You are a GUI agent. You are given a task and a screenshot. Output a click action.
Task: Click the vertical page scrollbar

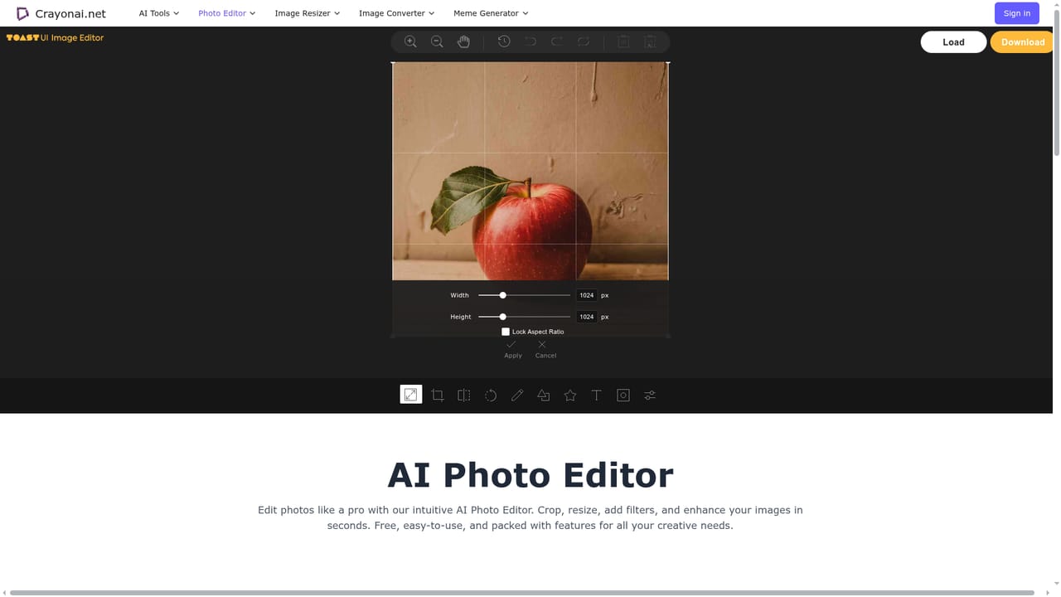[x=1056, y=81]
